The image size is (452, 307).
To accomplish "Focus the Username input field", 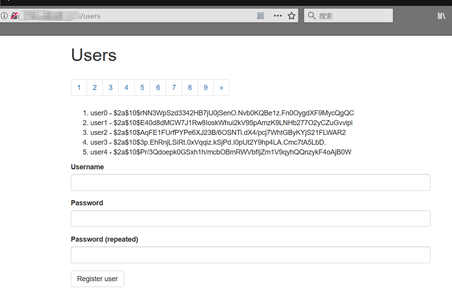I will [x=250, y=183].
